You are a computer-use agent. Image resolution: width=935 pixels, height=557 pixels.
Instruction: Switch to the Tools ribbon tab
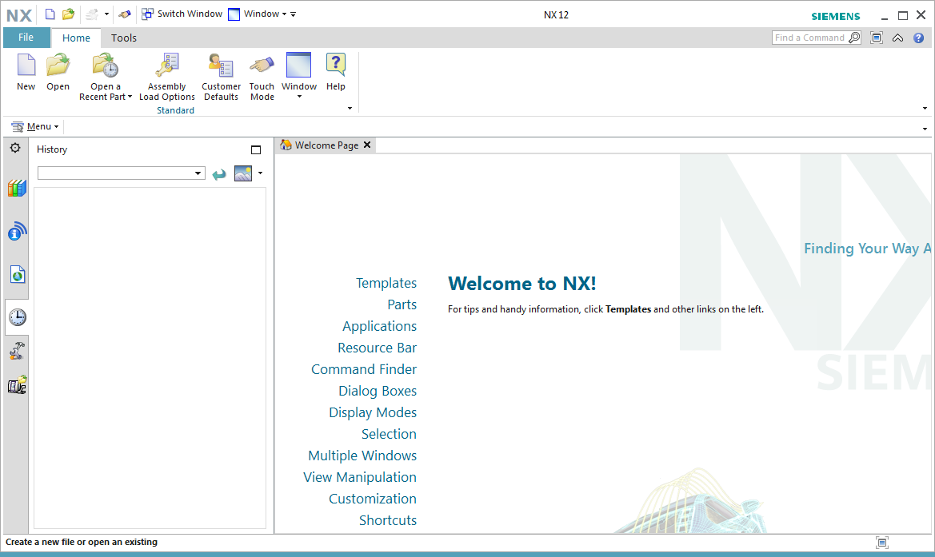123,38
